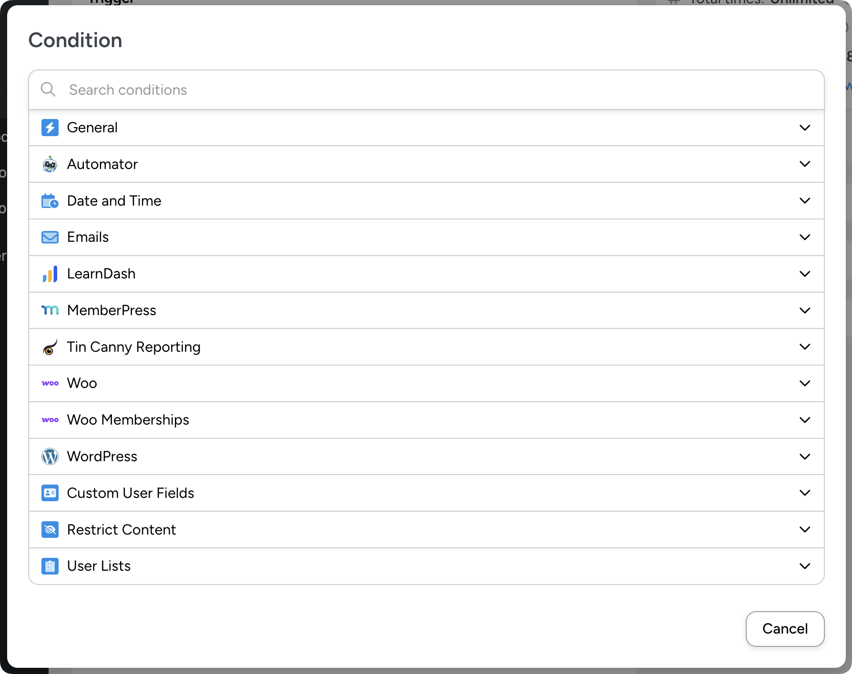The image size is (852, 674).
Task: Click the Emails envelope icon
Action: pyautogui.click(x=50, y=237)
